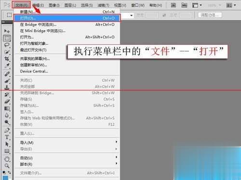Select the Rectangle shape tool
The width and height of the screenshot is (241, 180).
click(x=7, y=151)
